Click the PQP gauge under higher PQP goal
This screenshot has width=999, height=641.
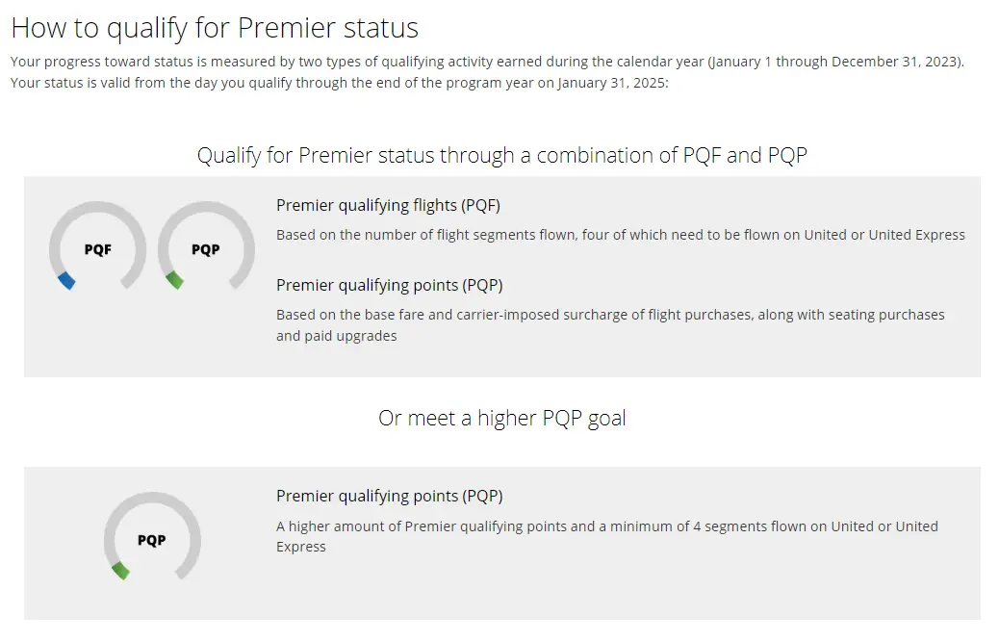[151, 540]
